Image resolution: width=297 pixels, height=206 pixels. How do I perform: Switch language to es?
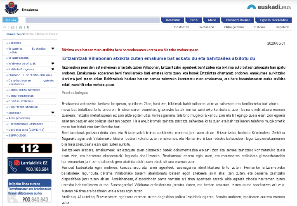point(12,27)
